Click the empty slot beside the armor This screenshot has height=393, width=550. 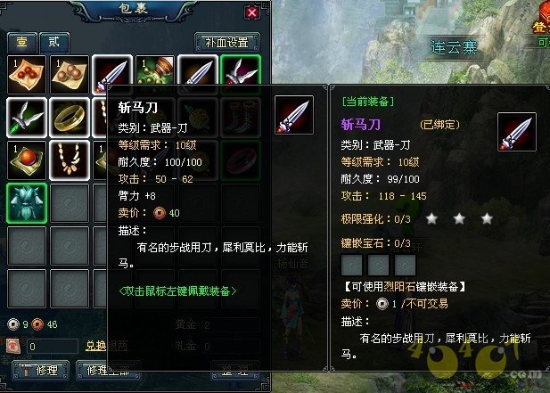pyautogui.click(x=70, y=203)
